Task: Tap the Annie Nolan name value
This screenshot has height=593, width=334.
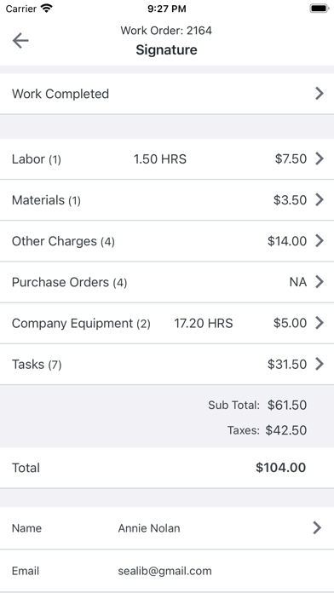Action: coord(149,528)
